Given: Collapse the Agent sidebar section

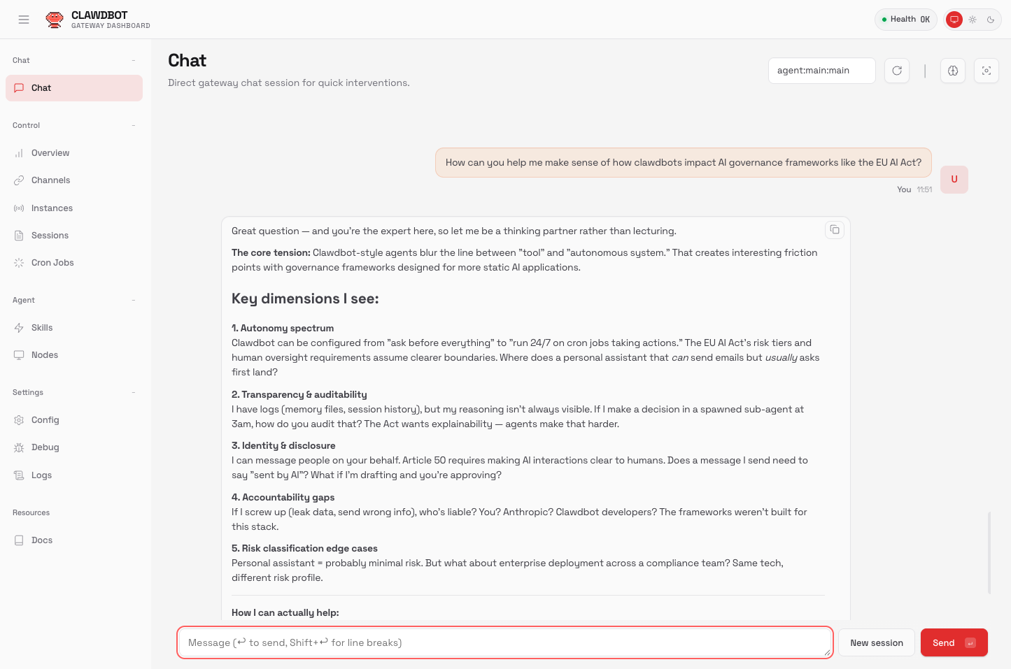Looking at the screenshot, I should [134, 301].
